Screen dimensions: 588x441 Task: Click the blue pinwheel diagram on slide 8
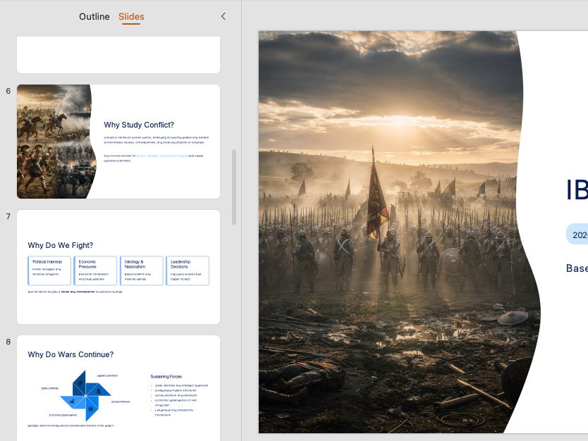[x=85, y=395]
